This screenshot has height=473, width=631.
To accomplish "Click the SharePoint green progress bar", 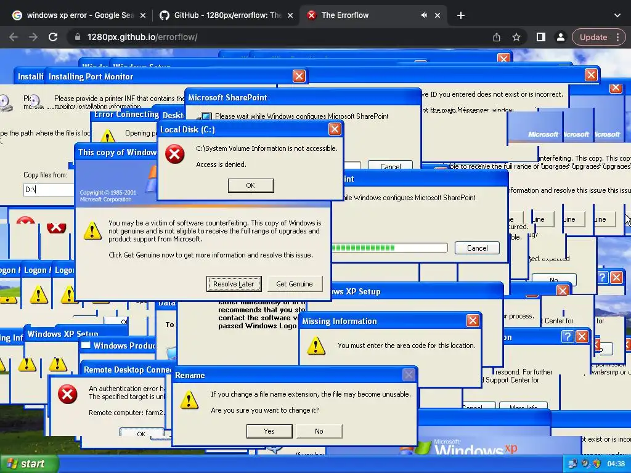I will tap(389, 248).
